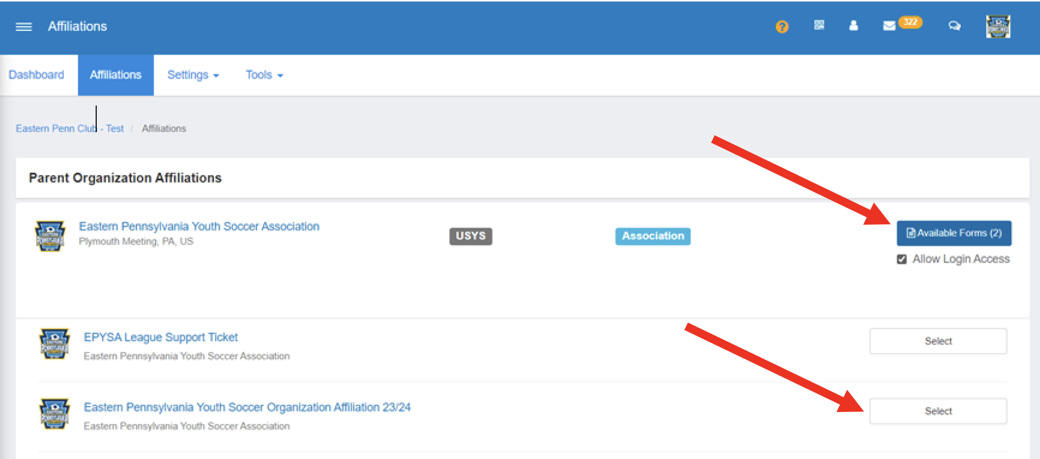1040x459 pixels.
Task: Select the Affiliations tab
Action: click(116, 75)
